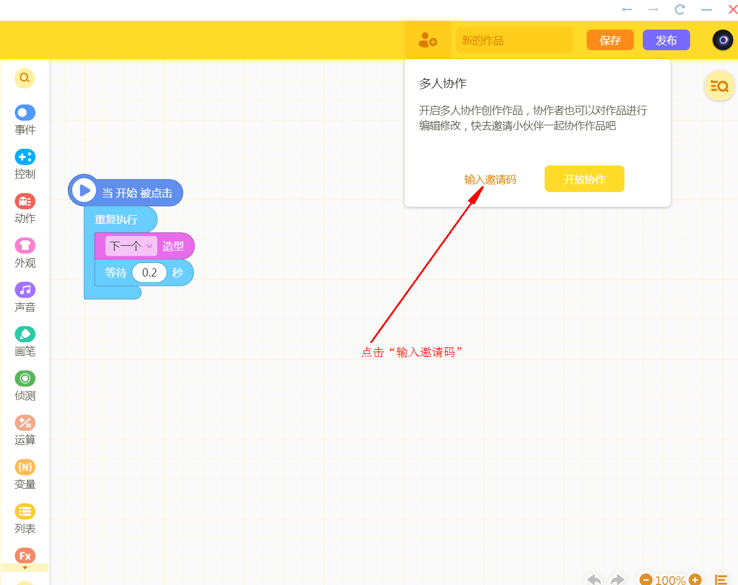Click the align blocks icon at bottom right
Viewport: 738px width, 585px height.
(x=721, y=580)
